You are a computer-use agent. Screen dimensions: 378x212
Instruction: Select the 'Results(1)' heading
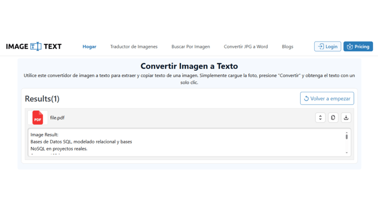[42, 99]
